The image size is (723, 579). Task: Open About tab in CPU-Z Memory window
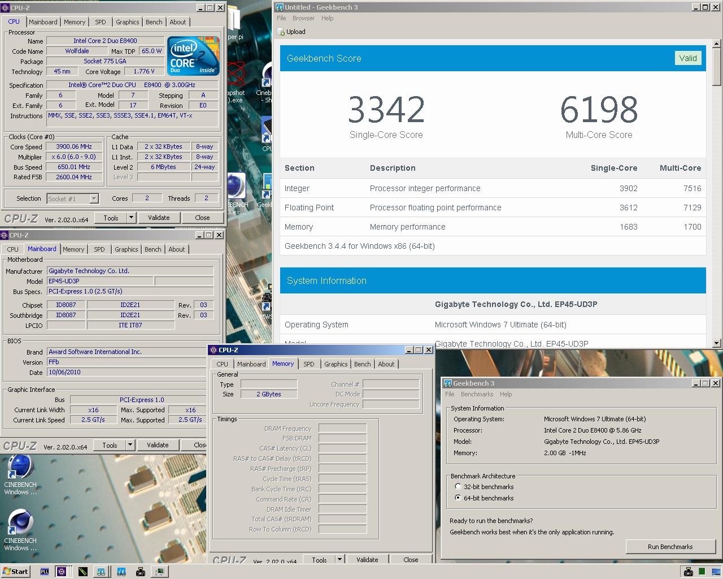click(x=386, y=364)
